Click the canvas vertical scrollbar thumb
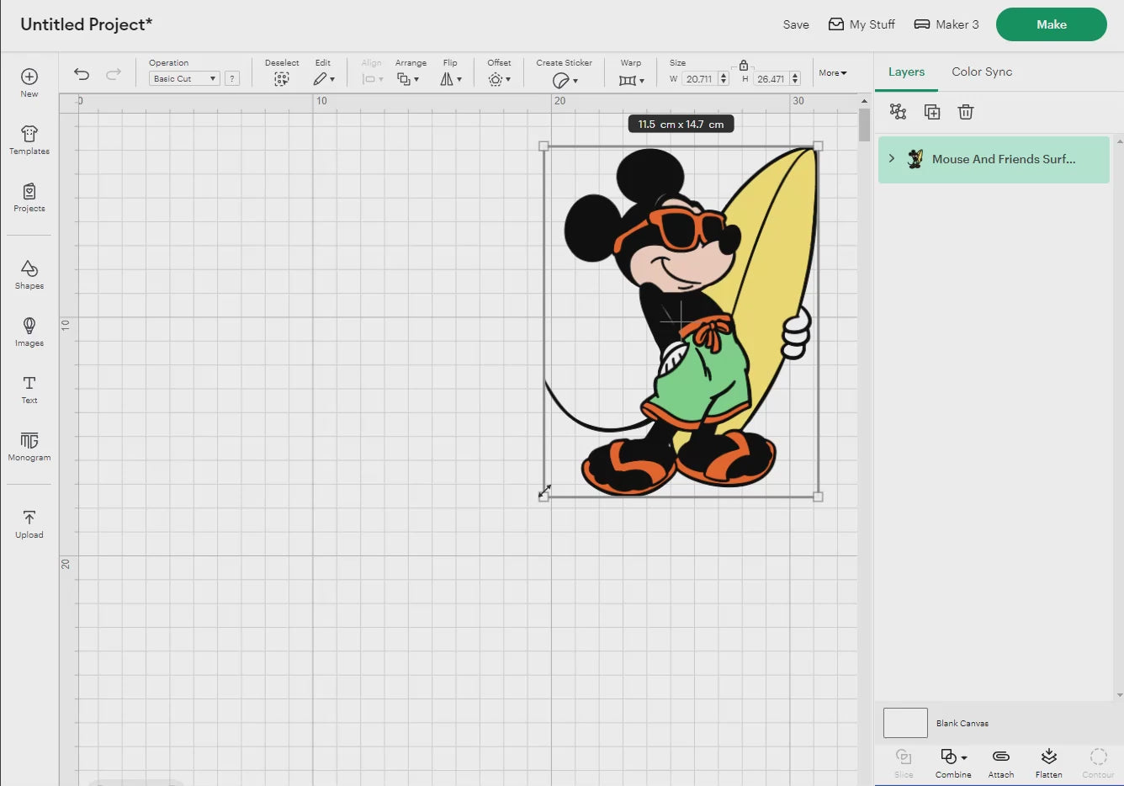The image size is (1124, 786). pyautogui.click(x=864, y=125)
